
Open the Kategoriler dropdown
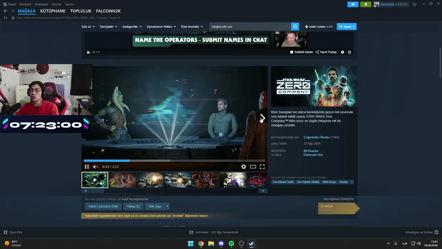coord(132,27)
